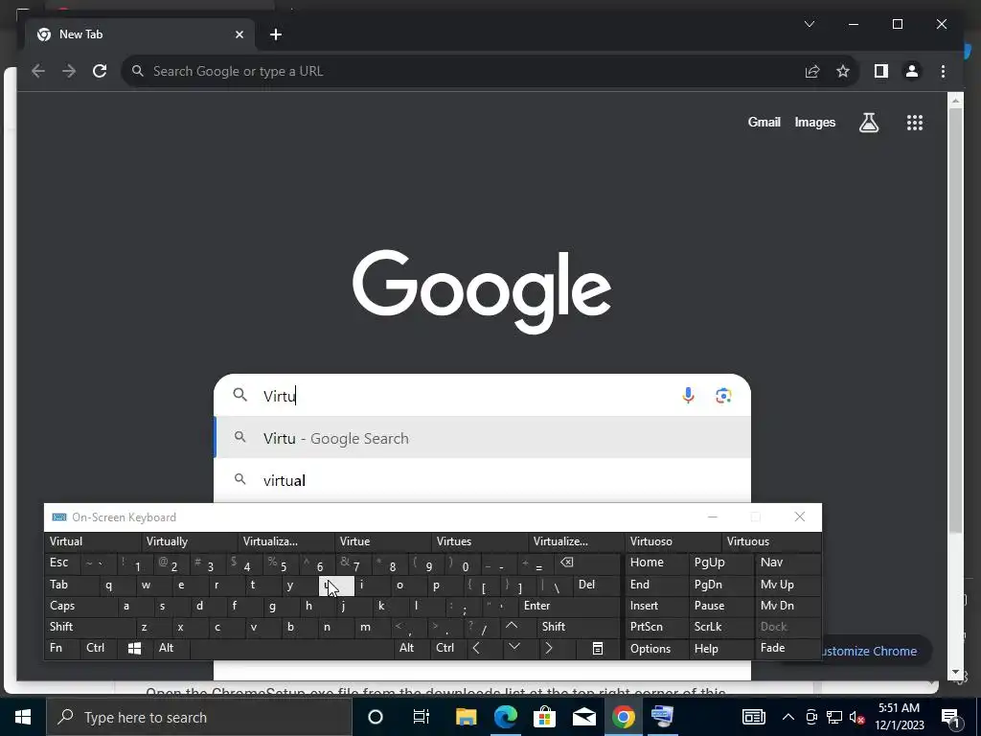Click Windows logo key on On-Screen Keyboard

[134, 649]
